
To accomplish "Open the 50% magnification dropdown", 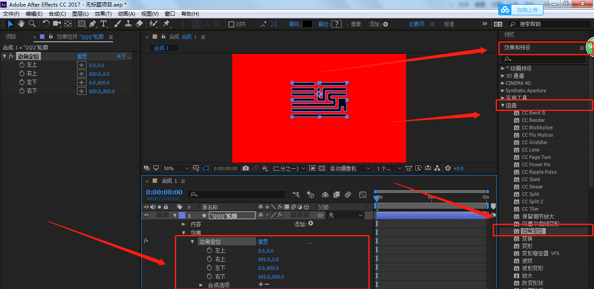I will pos(176,168).
